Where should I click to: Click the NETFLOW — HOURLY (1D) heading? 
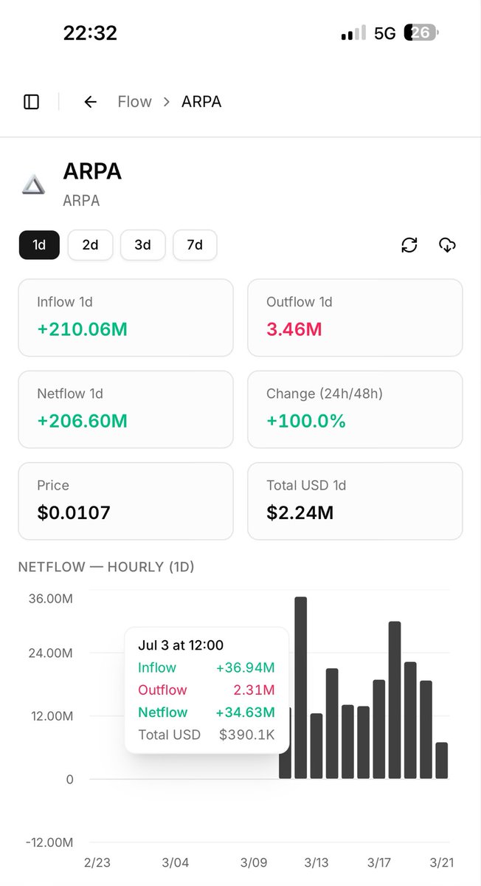point(106,567)
